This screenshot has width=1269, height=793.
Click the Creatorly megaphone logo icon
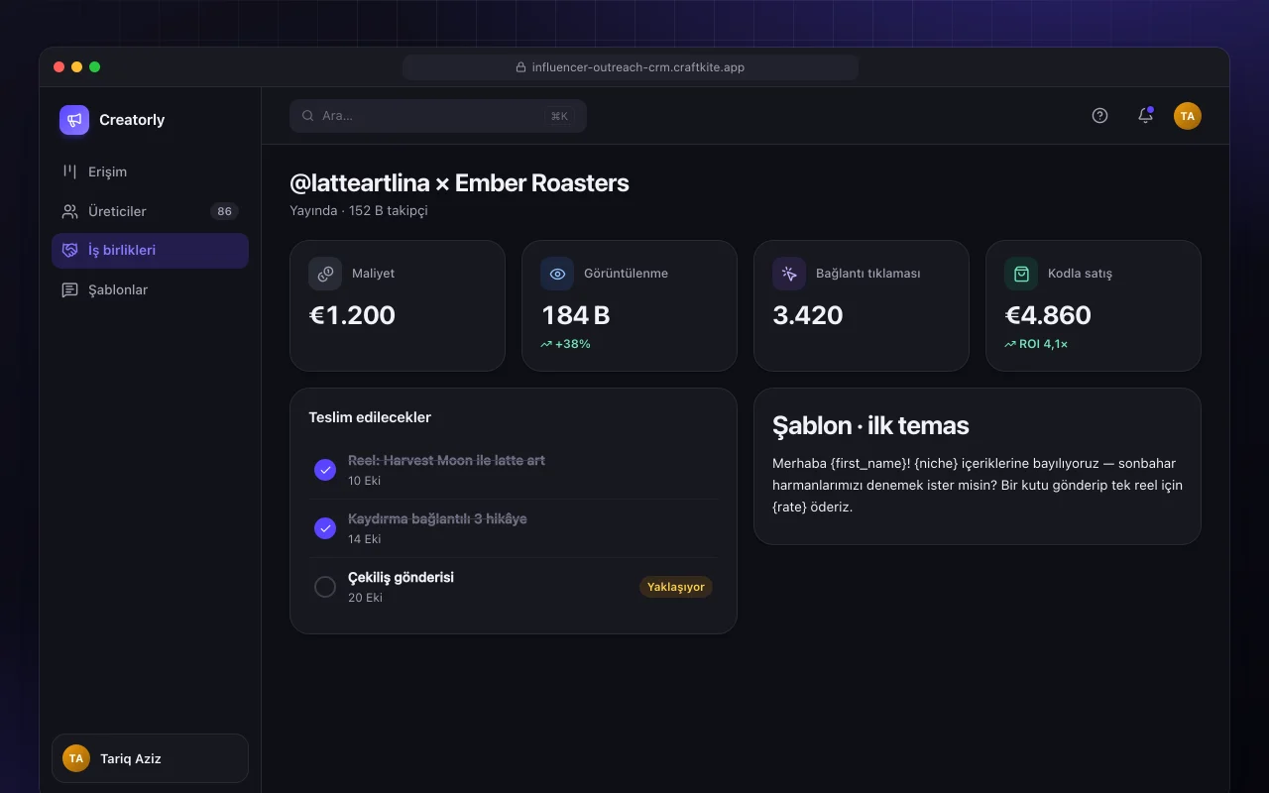[x=74, y=120]
